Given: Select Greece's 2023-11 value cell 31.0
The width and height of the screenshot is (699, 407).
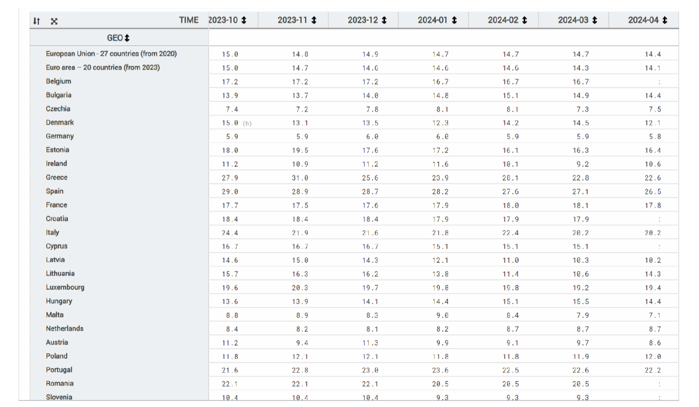Looking at the screenshot, I should click(300, 178).
